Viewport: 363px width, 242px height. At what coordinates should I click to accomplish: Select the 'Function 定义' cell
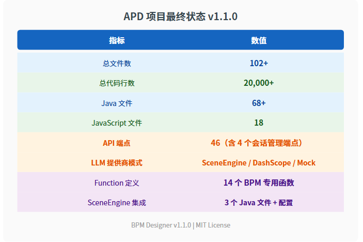point(117,183)
